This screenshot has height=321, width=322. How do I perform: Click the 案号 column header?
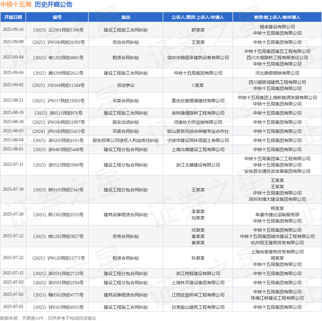coord(57,17)
